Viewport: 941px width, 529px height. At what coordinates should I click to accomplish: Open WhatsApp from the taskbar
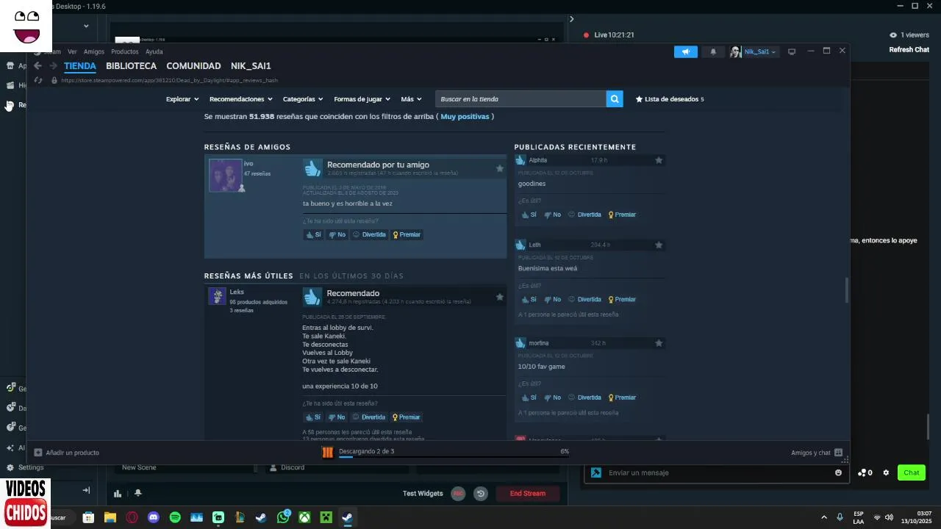(283, 517)
